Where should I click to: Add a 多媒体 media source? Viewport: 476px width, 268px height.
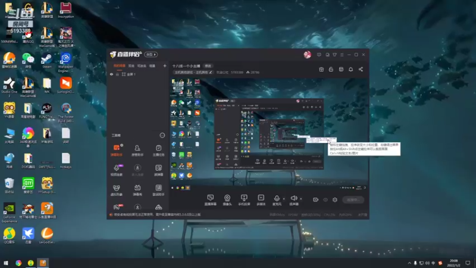coord(261,200)
